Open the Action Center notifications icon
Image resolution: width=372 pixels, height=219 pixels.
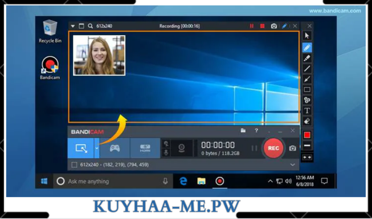[x=324, y=182]
